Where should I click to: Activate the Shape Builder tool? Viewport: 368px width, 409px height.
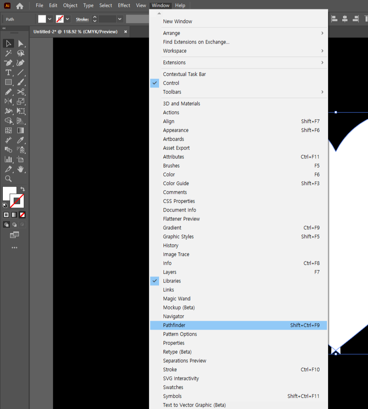click(x=8, y=121)
